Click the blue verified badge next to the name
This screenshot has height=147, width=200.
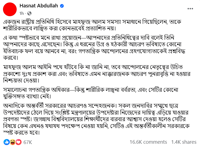pos(62,6)
